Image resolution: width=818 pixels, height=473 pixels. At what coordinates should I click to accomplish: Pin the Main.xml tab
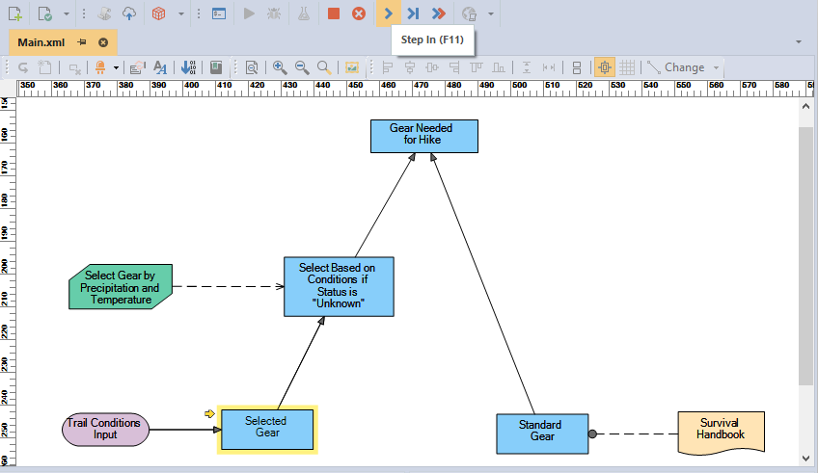pyautogui.click(x=81, y=42)
